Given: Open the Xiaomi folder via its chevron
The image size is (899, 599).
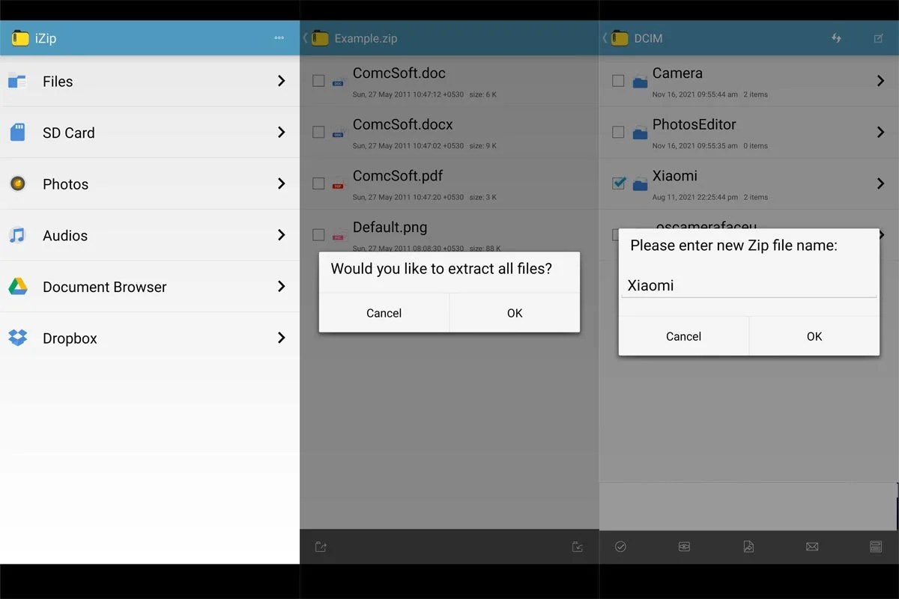Looking at the screenshot, I should point(882,183).
